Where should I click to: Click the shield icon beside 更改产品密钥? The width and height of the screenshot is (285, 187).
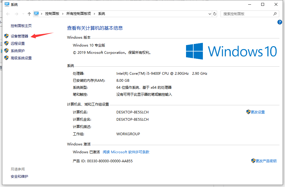[253, 161]
